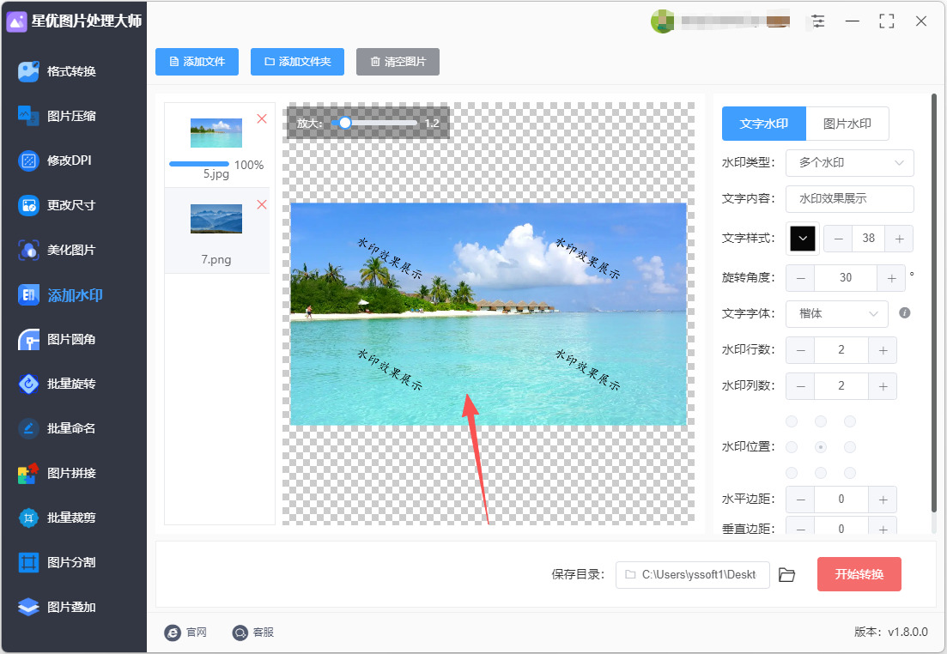Open the 图片叠加 image overlay tool
The height and width of the screenshot is (654, 947).
[x=58, y=607]
